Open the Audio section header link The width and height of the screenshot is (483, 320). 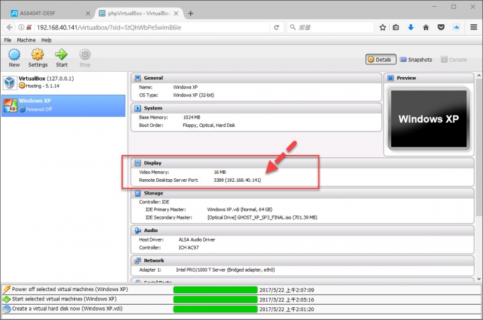(151, 230)
